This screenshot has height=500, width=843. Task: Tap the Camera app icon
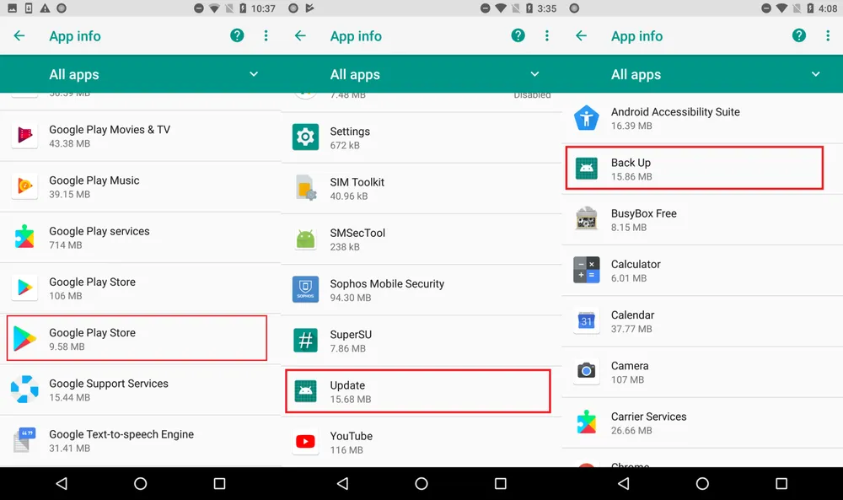coord(586,371)
